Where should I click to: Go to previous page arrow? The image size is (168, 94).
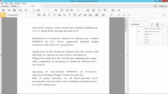(34, 10)
